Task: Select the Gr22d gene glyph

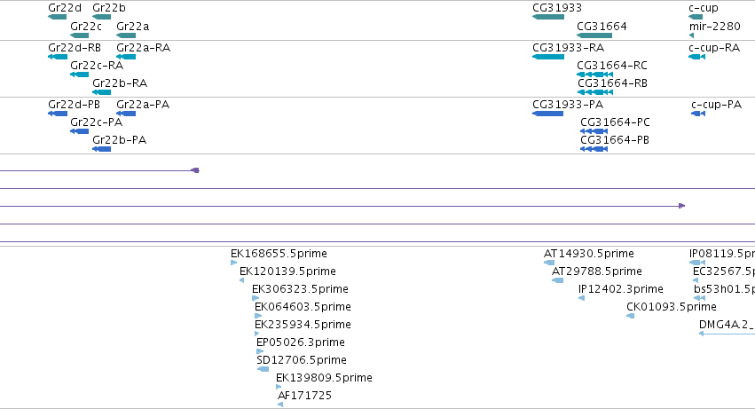Action: click(58, 17)
